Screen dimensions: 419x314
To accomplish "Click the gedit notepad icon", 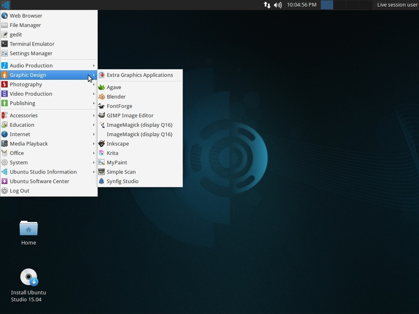I will coord(5,34).
